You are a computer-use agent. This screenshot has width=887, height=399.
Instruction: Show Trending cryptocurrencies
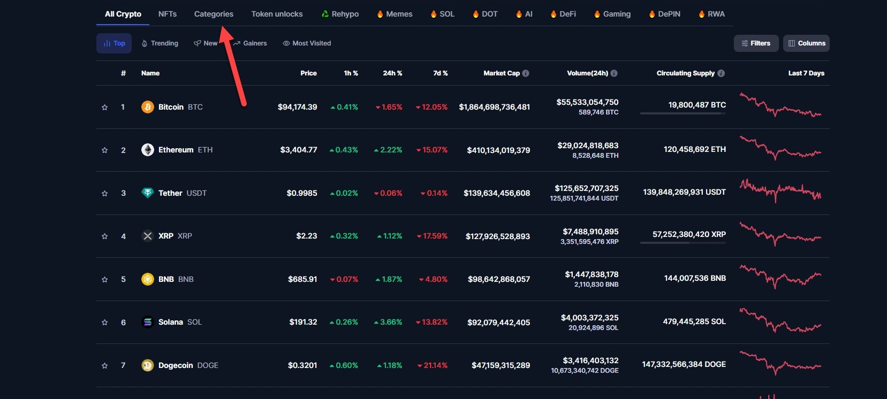tap(160, 43)
